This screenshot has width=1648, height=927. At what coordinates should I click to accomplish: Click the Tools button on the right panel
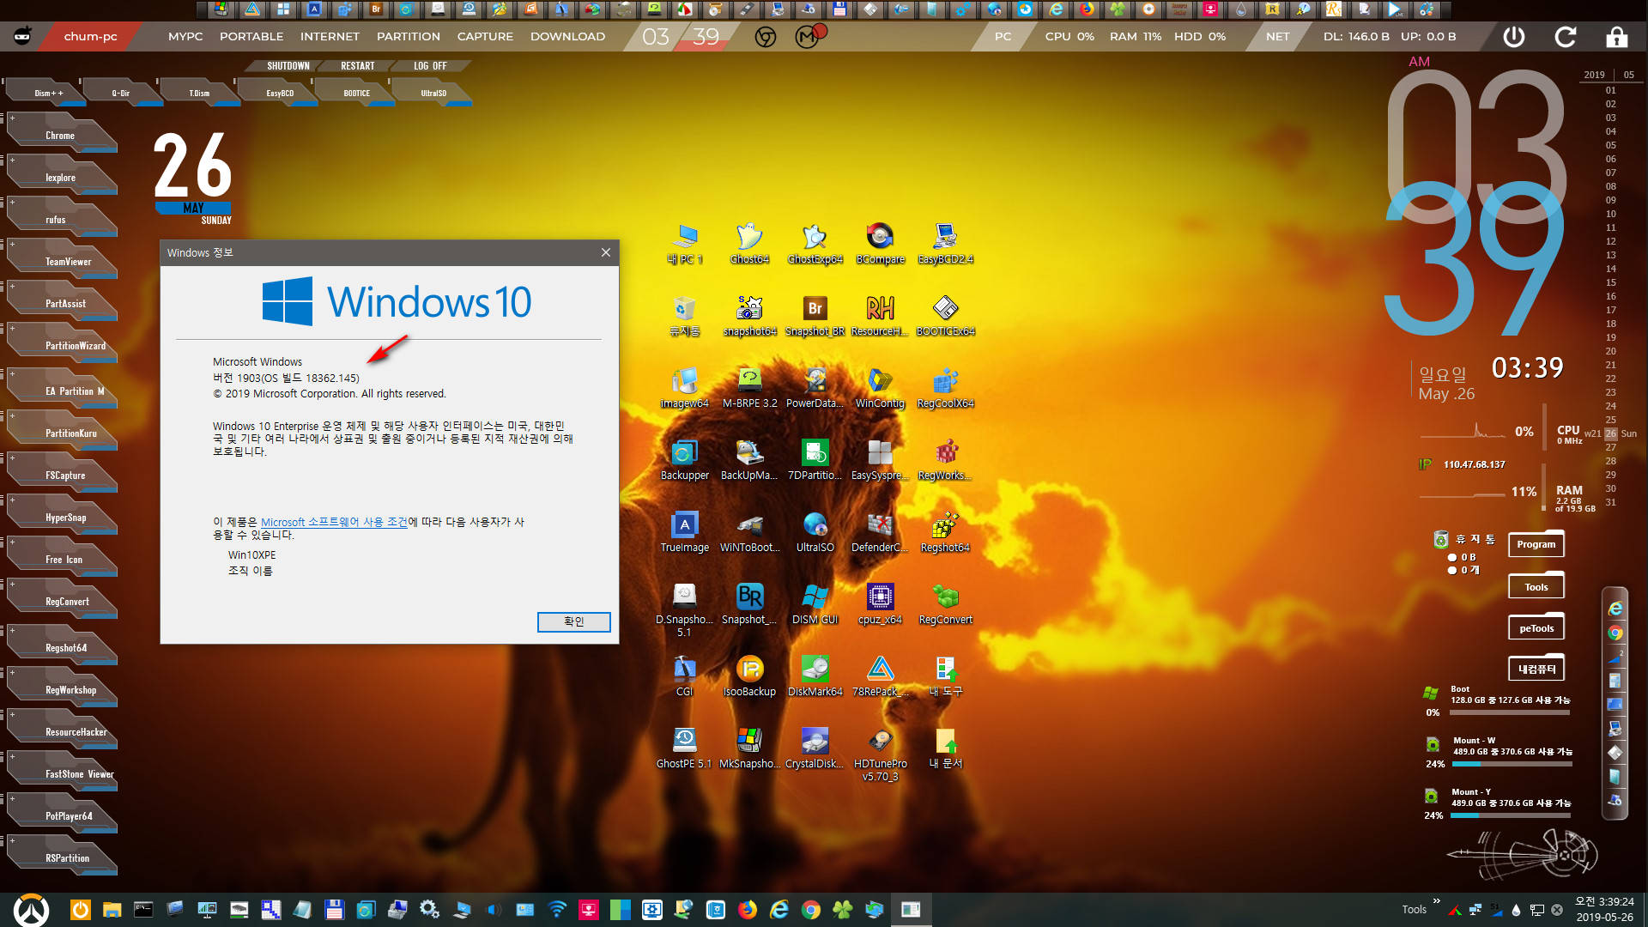(1536, 587)
